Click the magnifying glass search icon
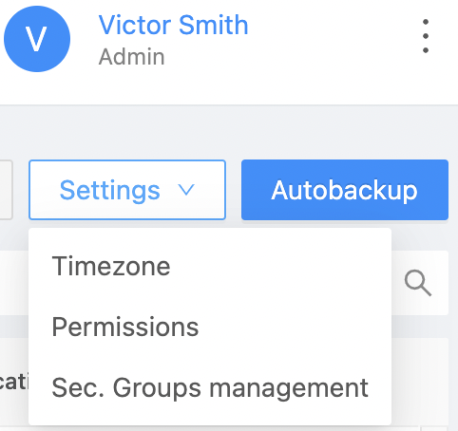Screen dimensions: 458x431 [418, 283]
